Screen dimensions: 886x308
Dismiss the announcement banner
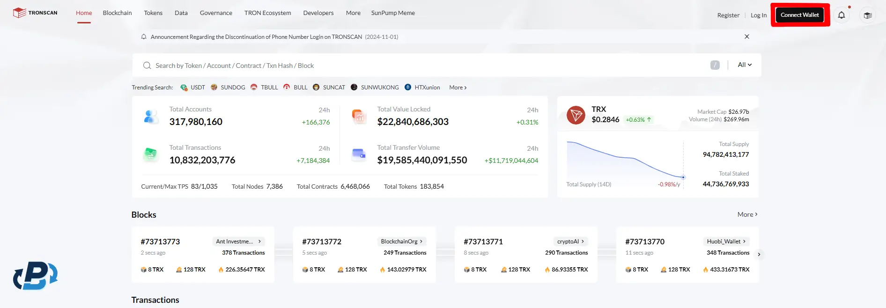(x=747, y=37)
